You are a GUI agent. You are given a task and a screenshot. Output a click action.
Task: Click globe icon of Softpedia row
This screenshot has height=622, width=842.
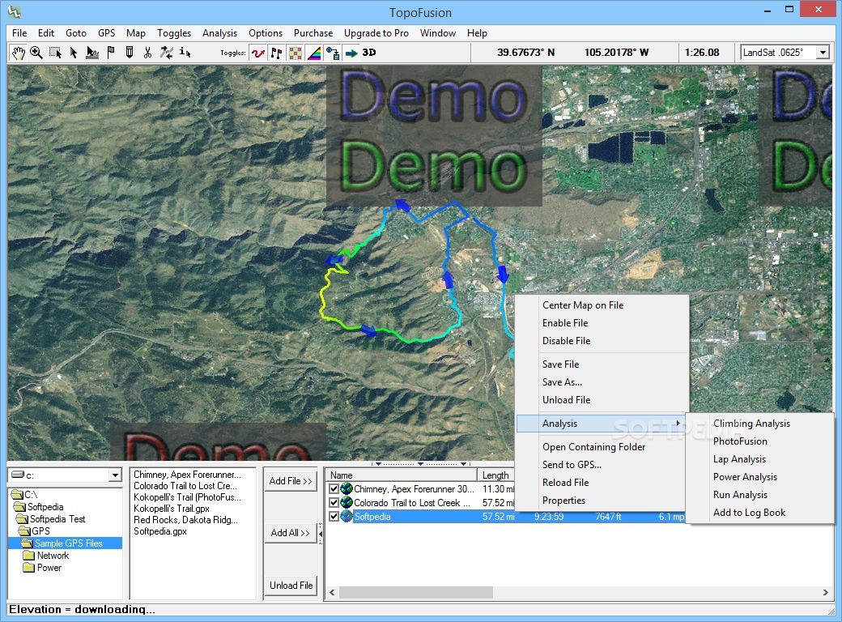point(347,517)
